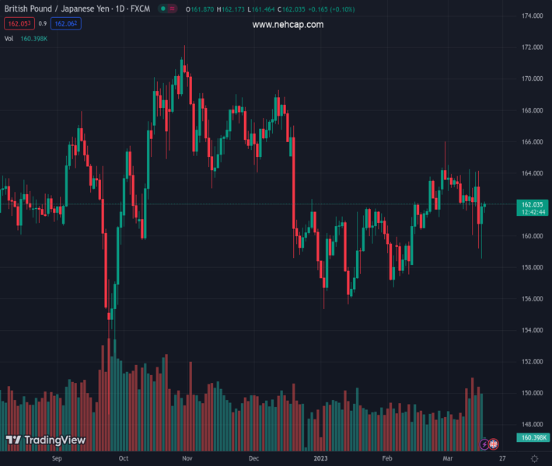552x466 pixels.
Task: Click the volume label 160.398K on the price axis
Action: (x=532, y=437)
